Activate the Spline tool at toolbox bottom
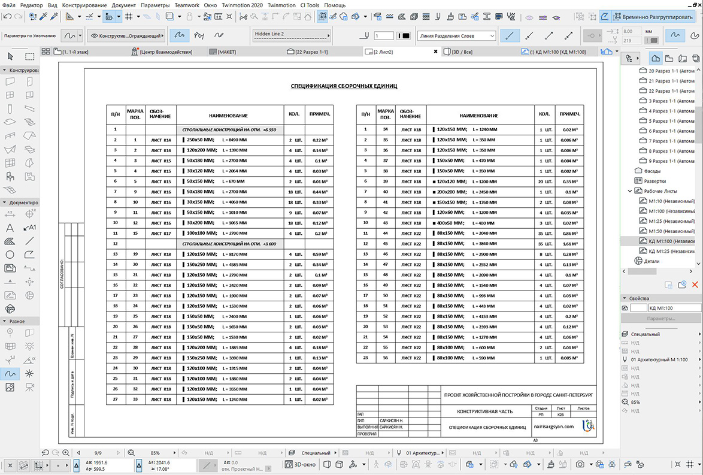Screen dimensions: 703x475 tap(10, 373)
